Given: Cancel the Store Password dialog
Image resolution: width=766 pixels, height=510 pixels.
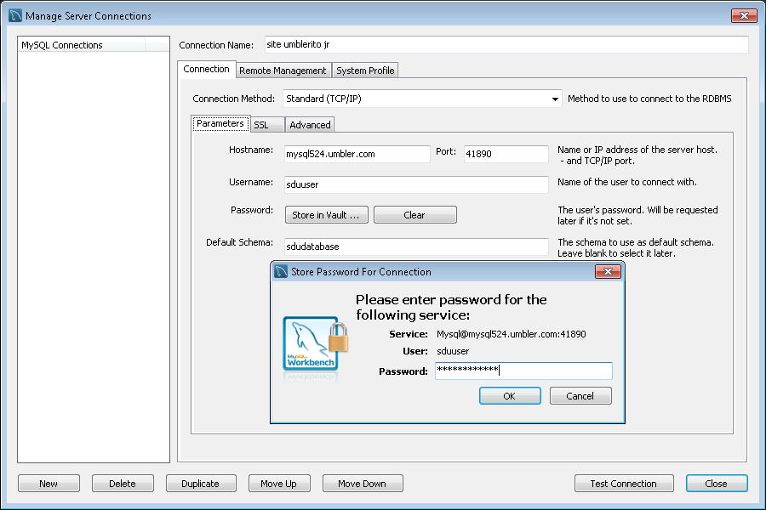Looking at the screenshot, I should (x=580, y=395).
